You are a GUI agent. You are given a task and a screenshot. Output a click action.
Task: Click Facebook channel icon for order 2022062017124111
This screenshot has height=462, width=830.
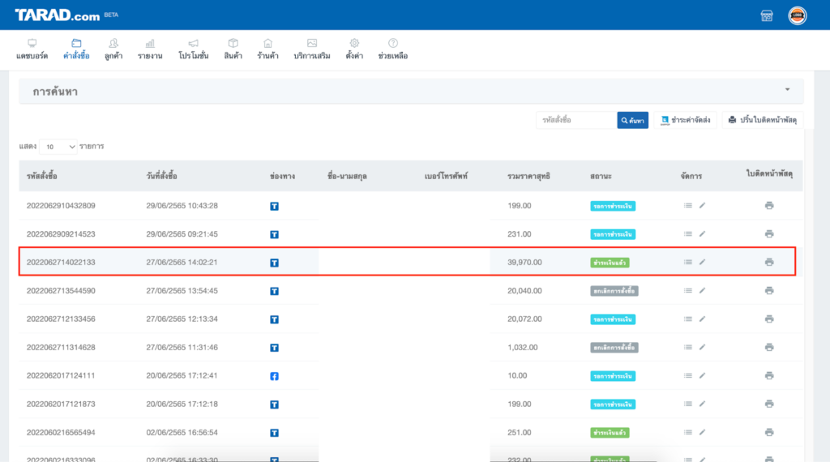tap(274, 376)
